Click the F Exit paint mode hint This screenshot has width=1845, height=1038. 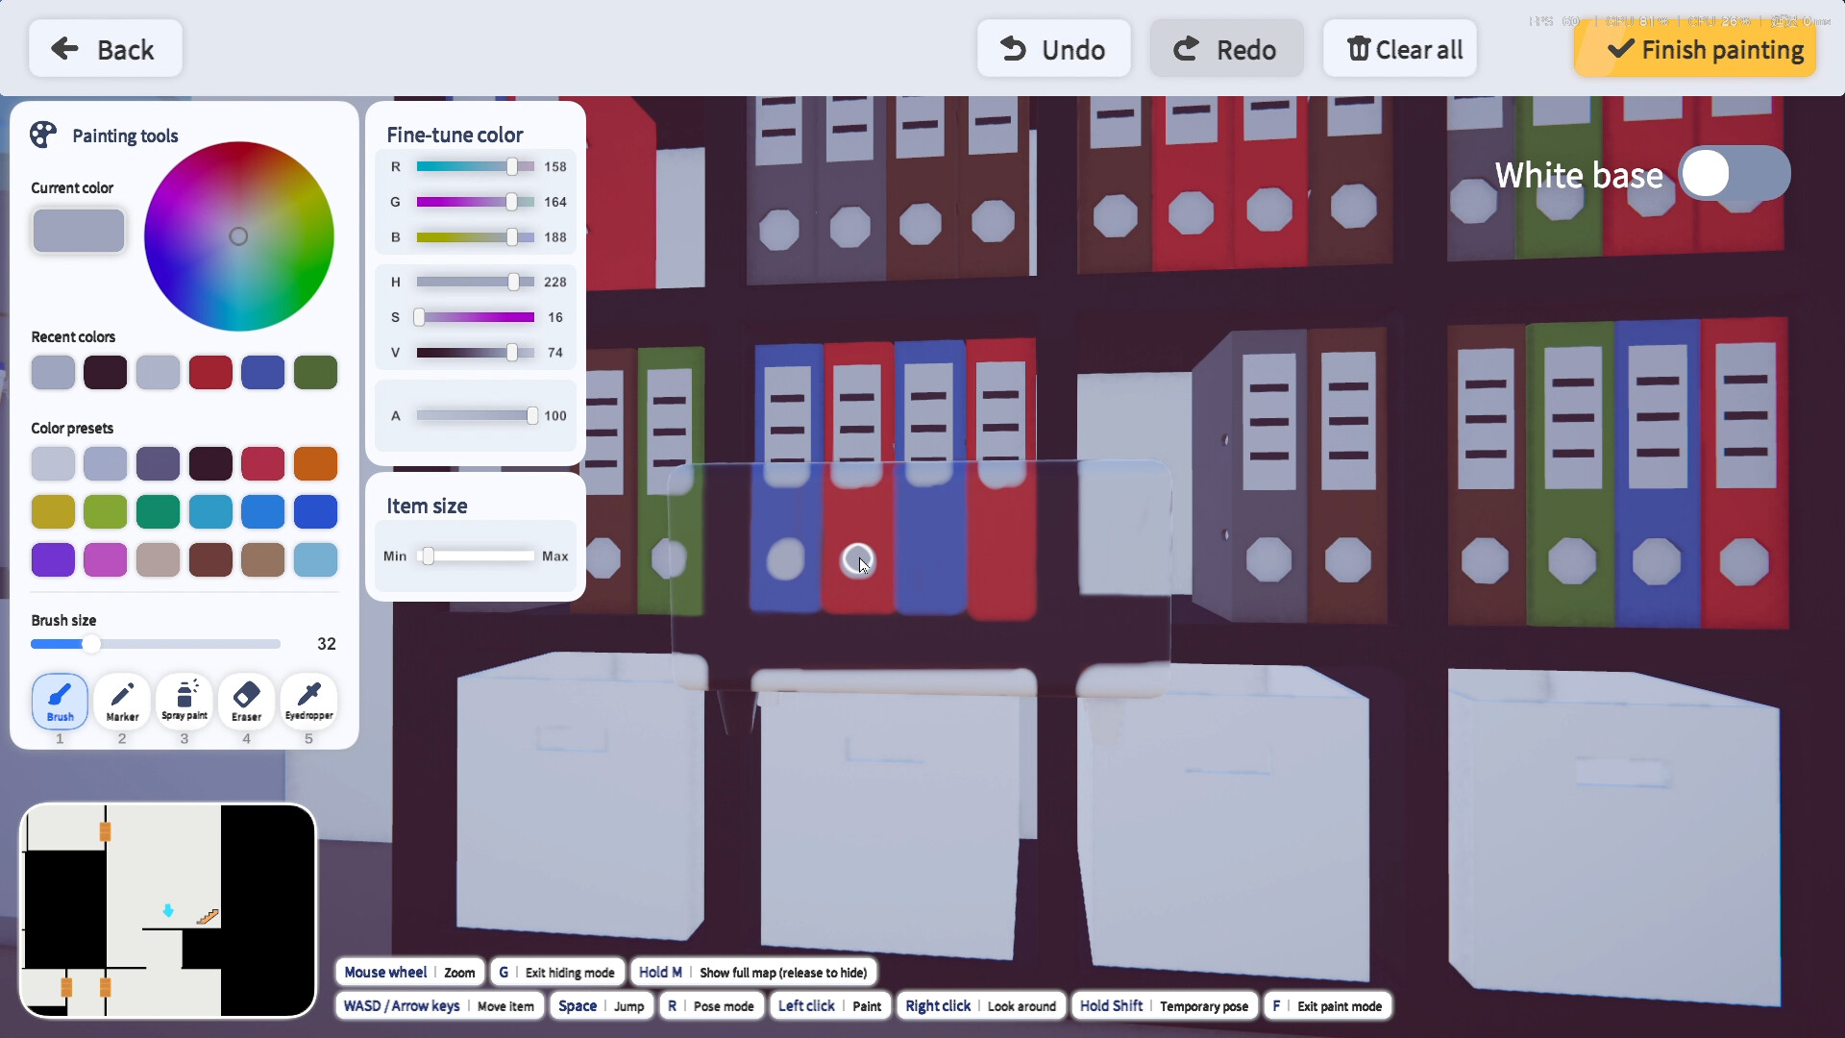(x=1328, y=1006)
